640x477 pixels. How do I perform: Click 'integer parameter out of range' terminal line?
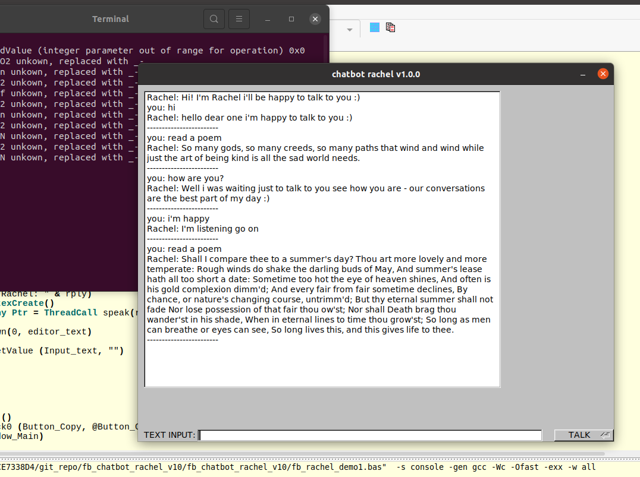tap(152, 50)
